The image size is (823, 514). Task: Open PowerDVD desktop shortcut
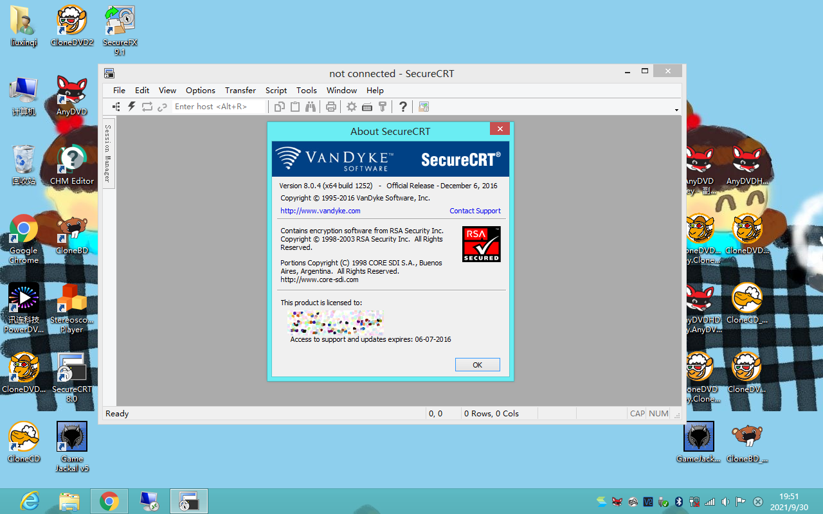coord(24,308)
